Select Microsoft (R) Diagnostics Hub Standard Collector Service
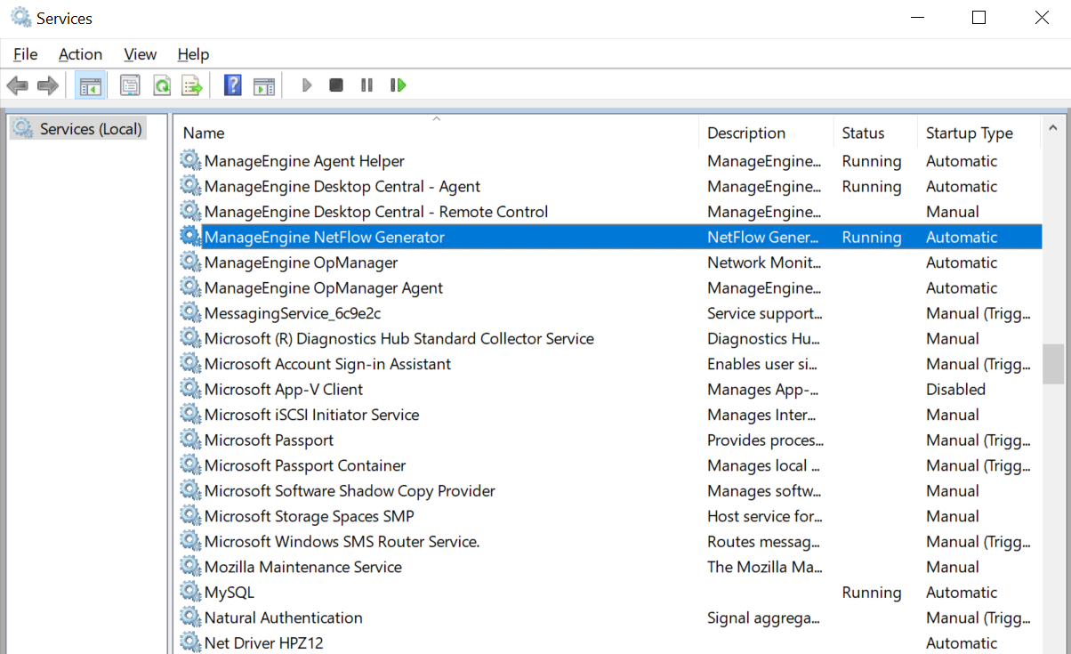The height and width of the screenshot is (654, 1071). tap(399, 338)
